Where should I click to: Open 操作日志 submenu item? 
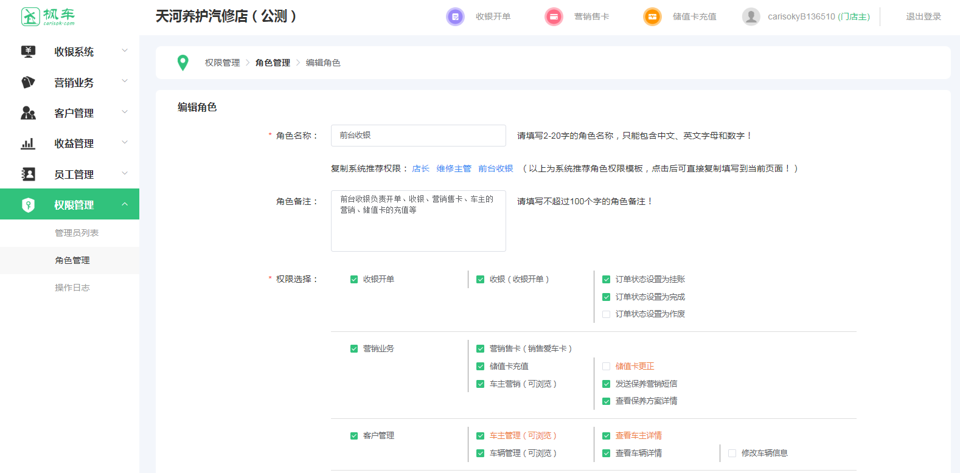coord(72,288)
